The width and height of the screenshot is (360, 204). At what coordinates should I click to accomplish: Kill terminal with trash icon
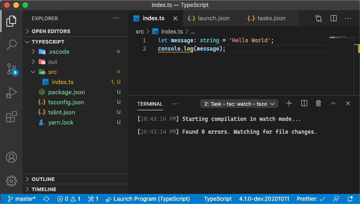319,103
